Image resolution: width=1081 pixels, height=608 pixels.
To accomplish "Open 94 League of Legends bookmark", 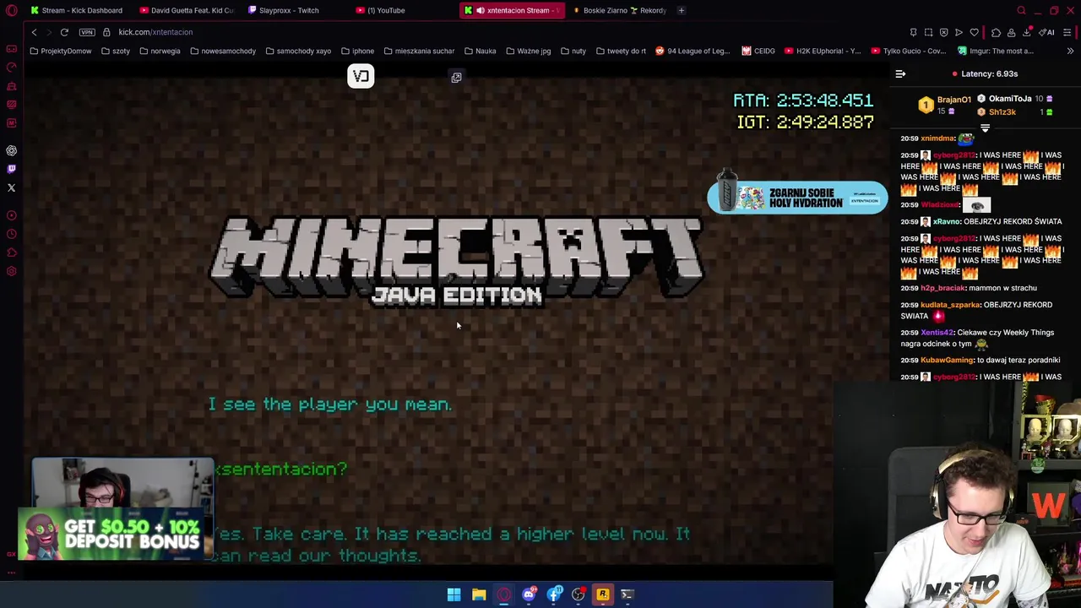I will point(692,51).
